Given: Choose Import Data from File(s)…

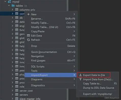Looking at the screenshot, I should click(x=98, y=79).
